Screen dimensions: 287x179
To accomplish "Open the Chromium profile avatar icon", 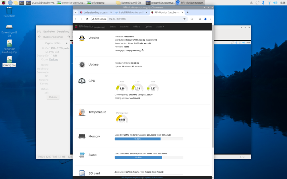I will 205,19.
